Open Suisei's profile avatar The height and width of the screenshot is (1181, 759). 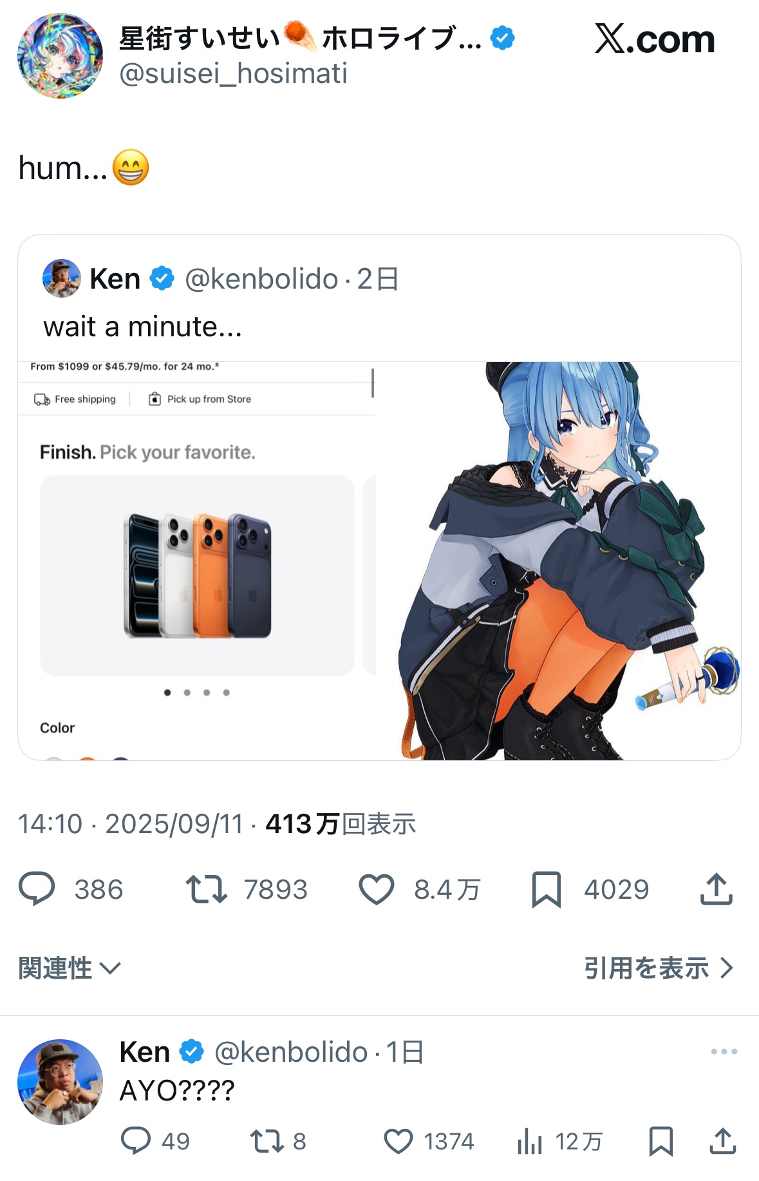click(x=60, y=55)
